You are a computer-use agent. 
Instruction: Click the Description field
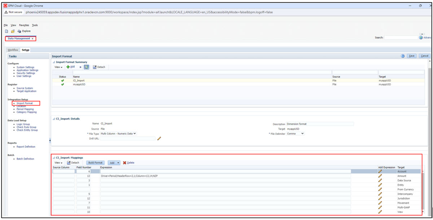click(x=319, y=124)
